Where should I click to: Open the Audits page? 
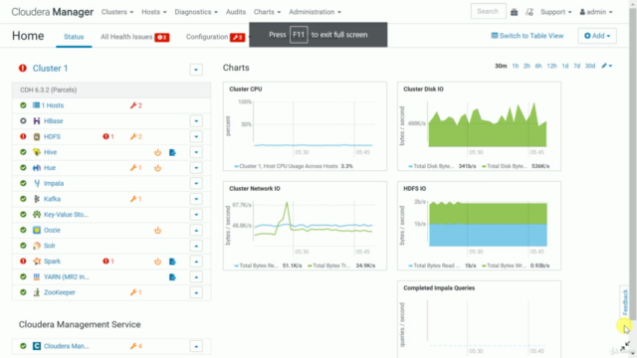[x=236, y=12]
